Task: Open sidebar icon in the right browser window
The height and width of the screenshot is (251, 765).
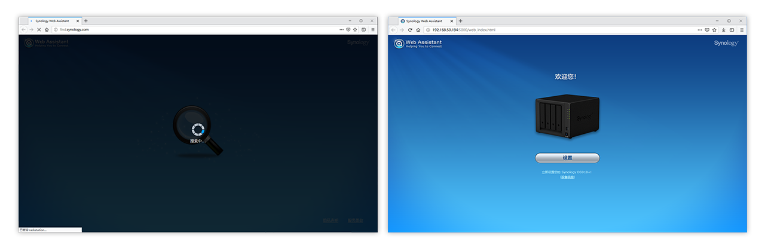Action: point(733,29)
